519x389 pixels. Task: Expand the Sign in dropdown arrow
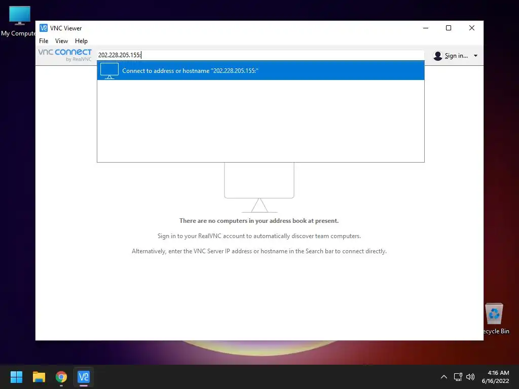pos(475,56)
